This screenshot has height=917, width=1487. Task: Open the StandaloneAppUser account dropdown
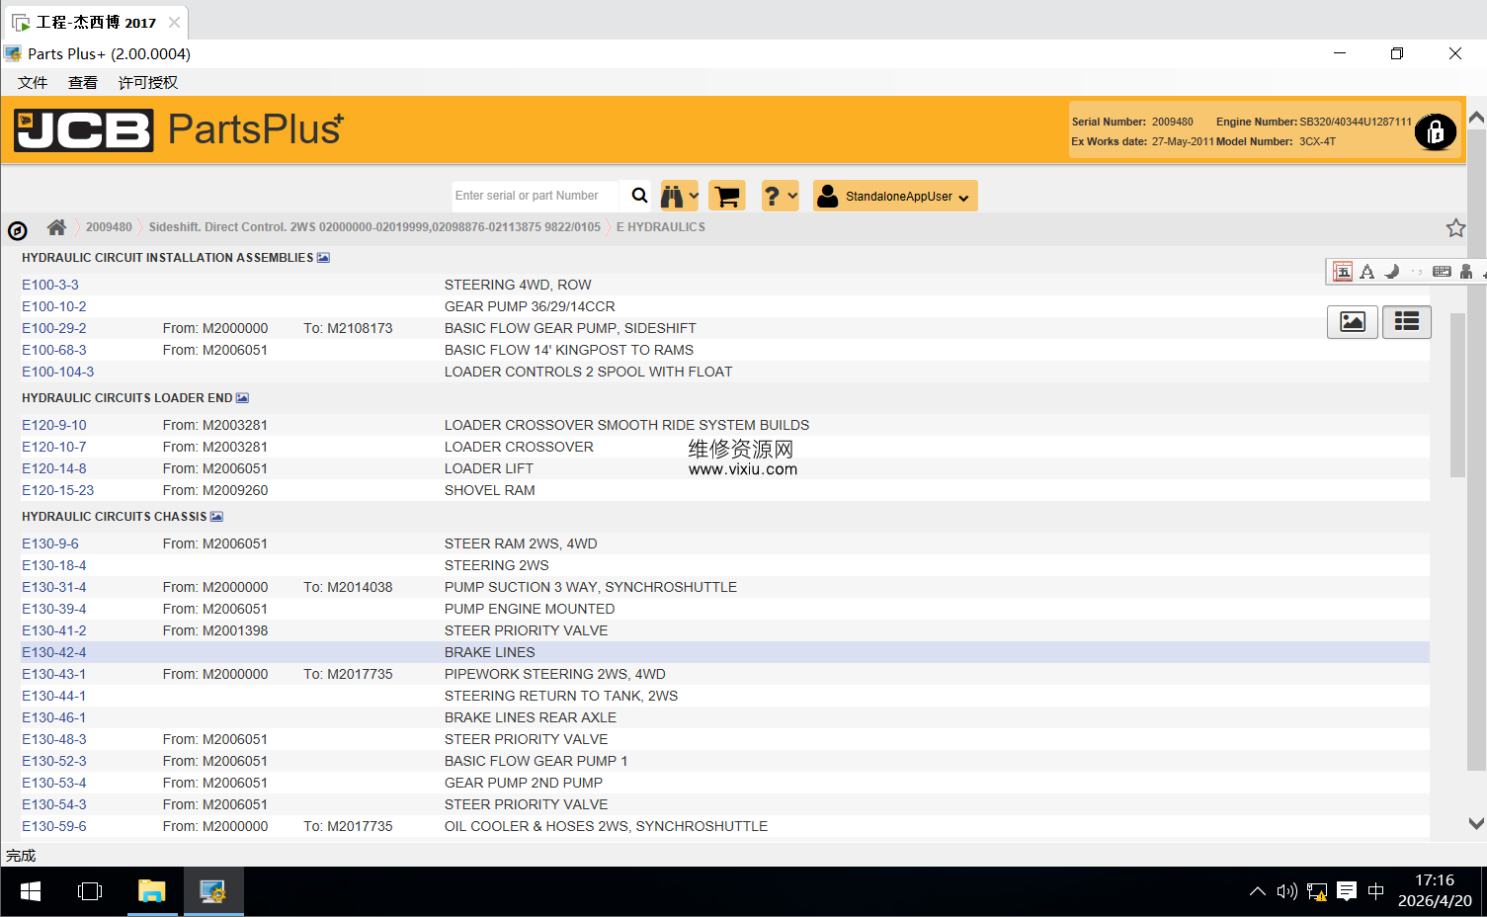point(895,196)
